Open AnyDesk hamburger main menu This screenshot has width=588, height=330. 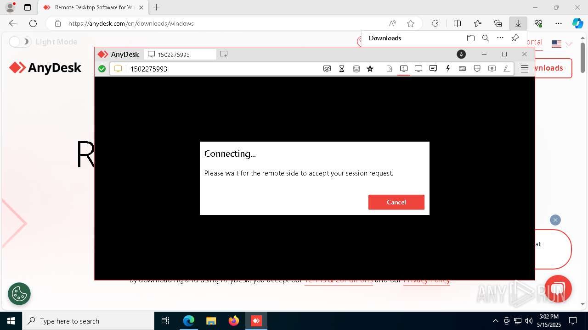(x=524, y=69)
